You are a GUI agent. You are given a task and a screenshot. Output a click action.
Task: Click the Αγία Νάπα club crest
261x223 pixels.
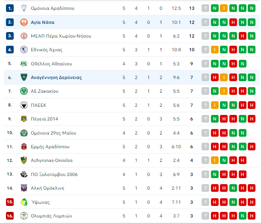24,22
